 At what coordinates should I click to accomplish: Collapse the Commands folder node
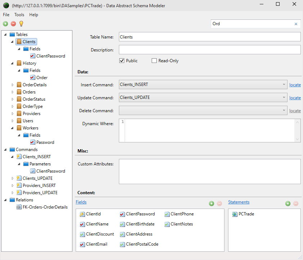(x=5, y=150)
